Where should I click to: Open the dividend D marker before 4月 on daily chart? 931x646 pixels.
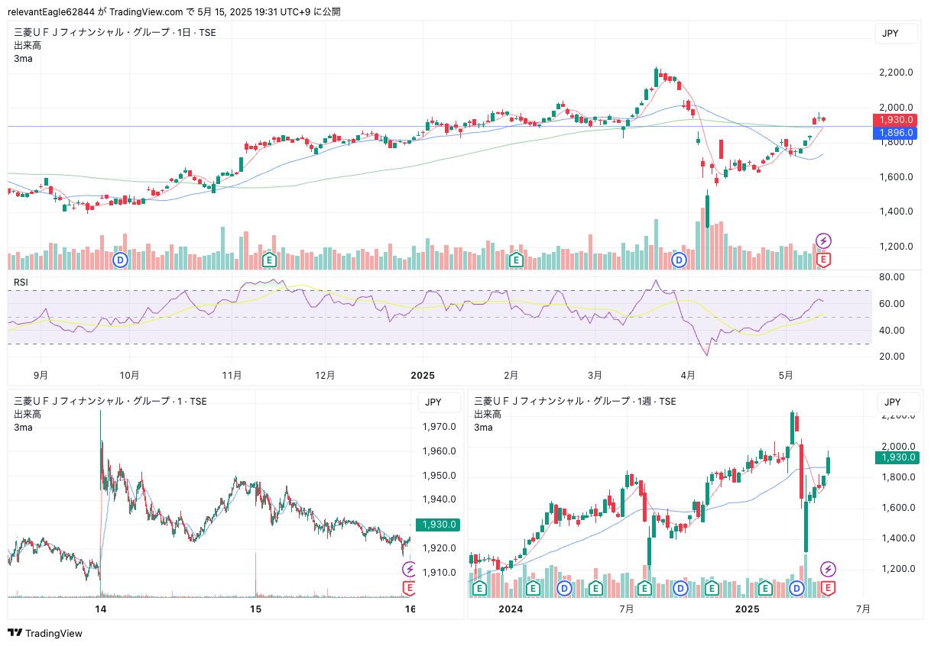pyautogui.click(x=679, y=260)
